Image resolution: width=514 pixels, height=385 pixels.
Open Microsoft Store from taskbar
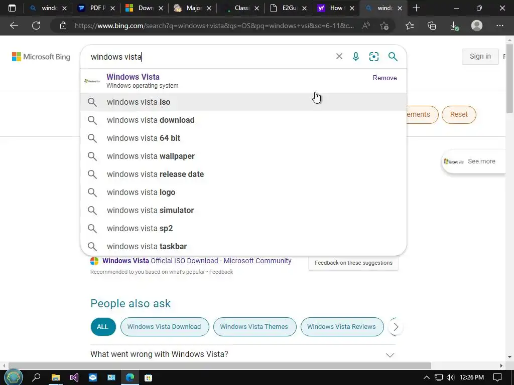click(149, 377)
